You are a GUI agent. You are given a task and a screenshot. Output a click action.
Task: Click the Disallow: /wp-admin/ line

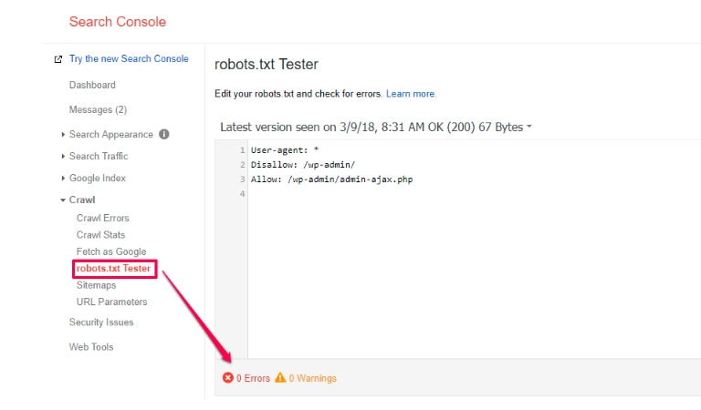[x=303, y=165]
